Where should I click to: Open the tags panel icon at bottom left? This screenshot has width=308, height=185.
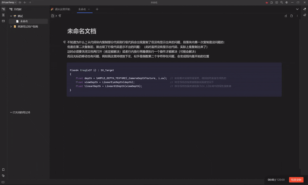point(3,175)
